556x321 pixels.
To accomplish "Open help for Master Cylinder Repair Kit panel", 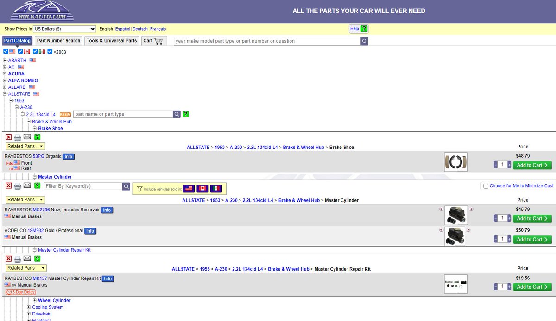I will (38, 259).
